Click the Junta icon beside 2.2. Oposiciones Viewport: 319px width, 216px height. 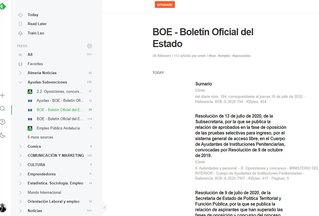click(x=30, y=92)
